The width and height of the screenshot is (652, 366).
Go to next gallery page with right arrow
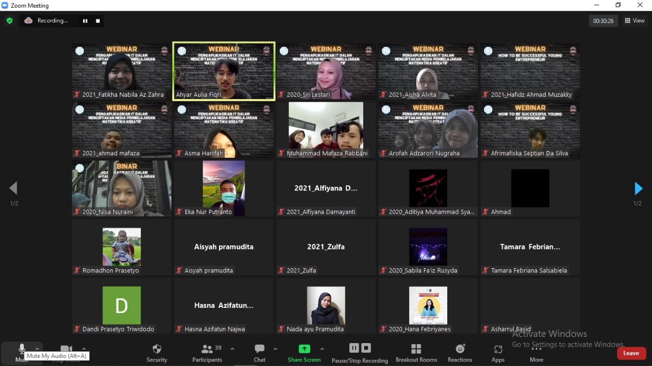click(638, 189)
